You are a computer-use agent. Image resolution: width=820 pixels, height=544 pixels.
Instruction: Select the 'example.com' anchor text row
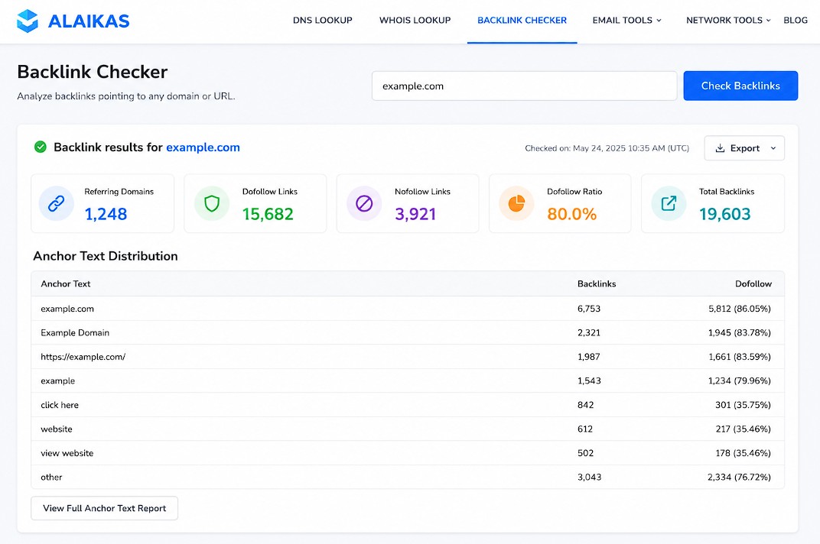[x=408, y=309]
